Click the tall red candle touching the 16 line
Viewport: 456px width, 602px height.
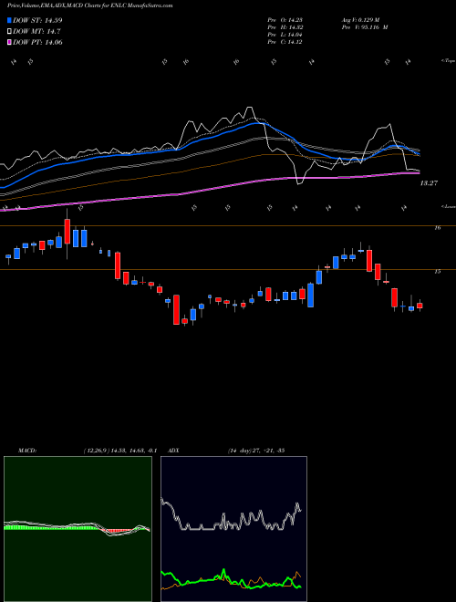point(67,232)
